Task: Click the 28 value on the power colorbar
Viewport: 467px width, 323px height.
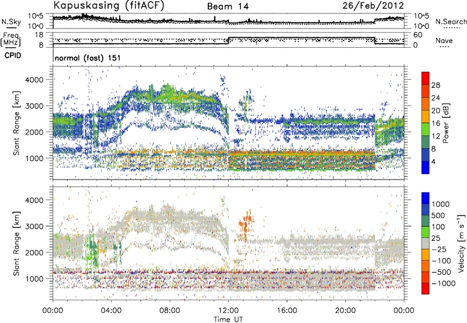Action: 435,85
